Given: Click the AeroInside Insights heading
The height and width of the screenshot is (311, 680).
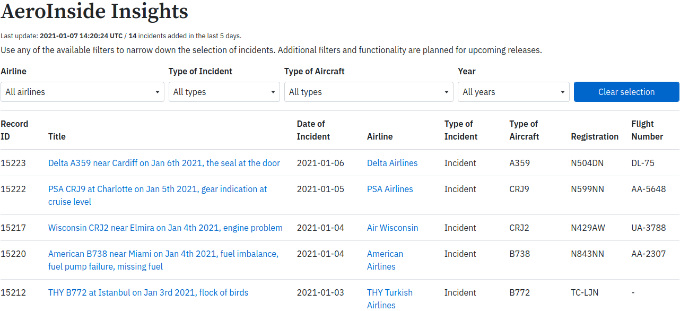Looking at the screenshot, I should click(94, 12).
